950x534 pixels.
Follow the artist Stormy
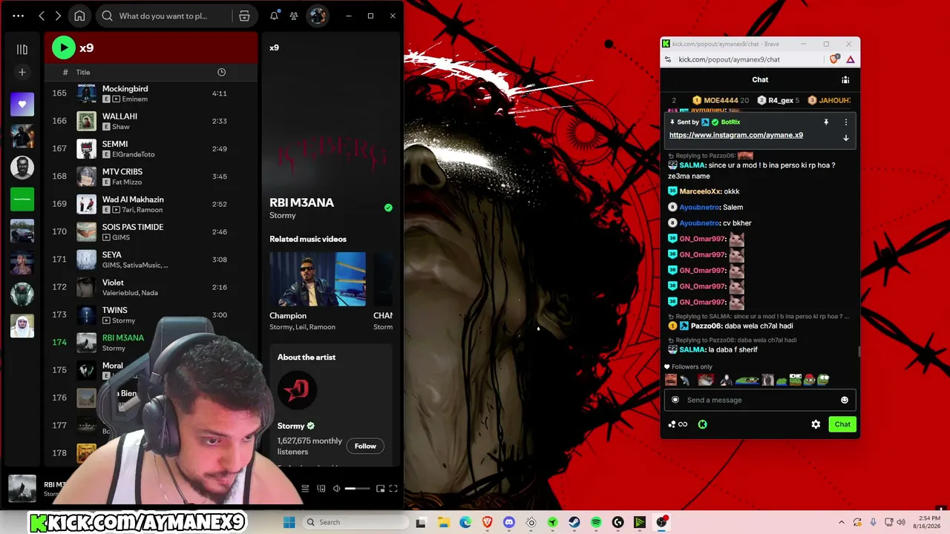(x=365, y=446)
